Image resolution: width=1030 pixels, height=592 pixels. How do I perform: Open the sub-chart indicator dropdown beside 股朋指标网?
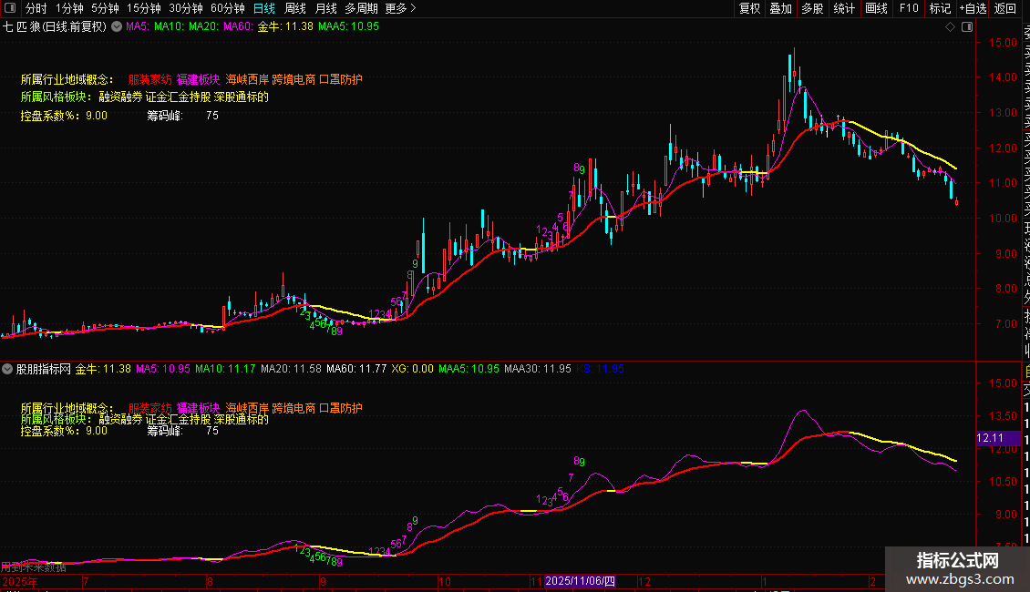8,369
